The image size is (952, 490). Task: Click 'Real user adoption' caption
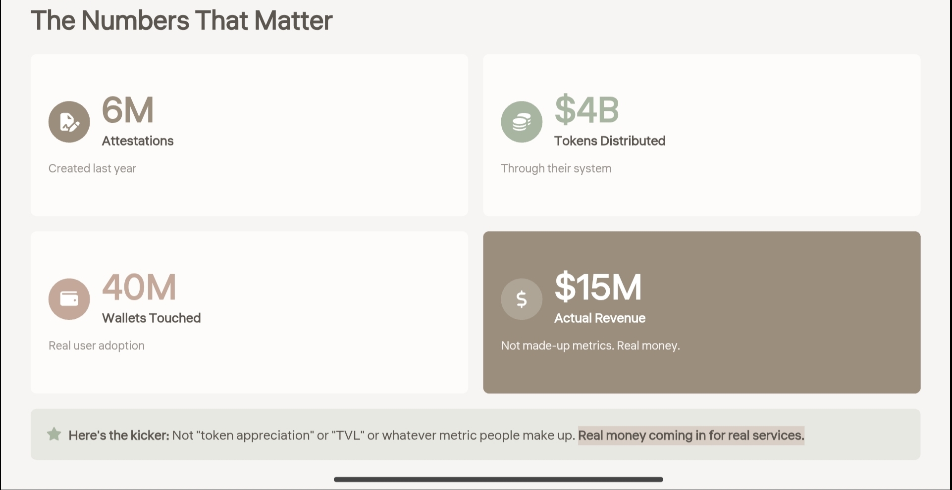[x=97, y=345]
